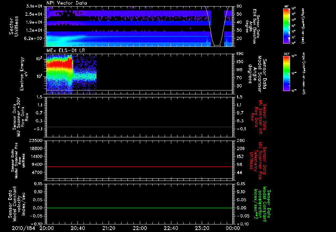Click the green zero-velocity line

pos(139,208)
